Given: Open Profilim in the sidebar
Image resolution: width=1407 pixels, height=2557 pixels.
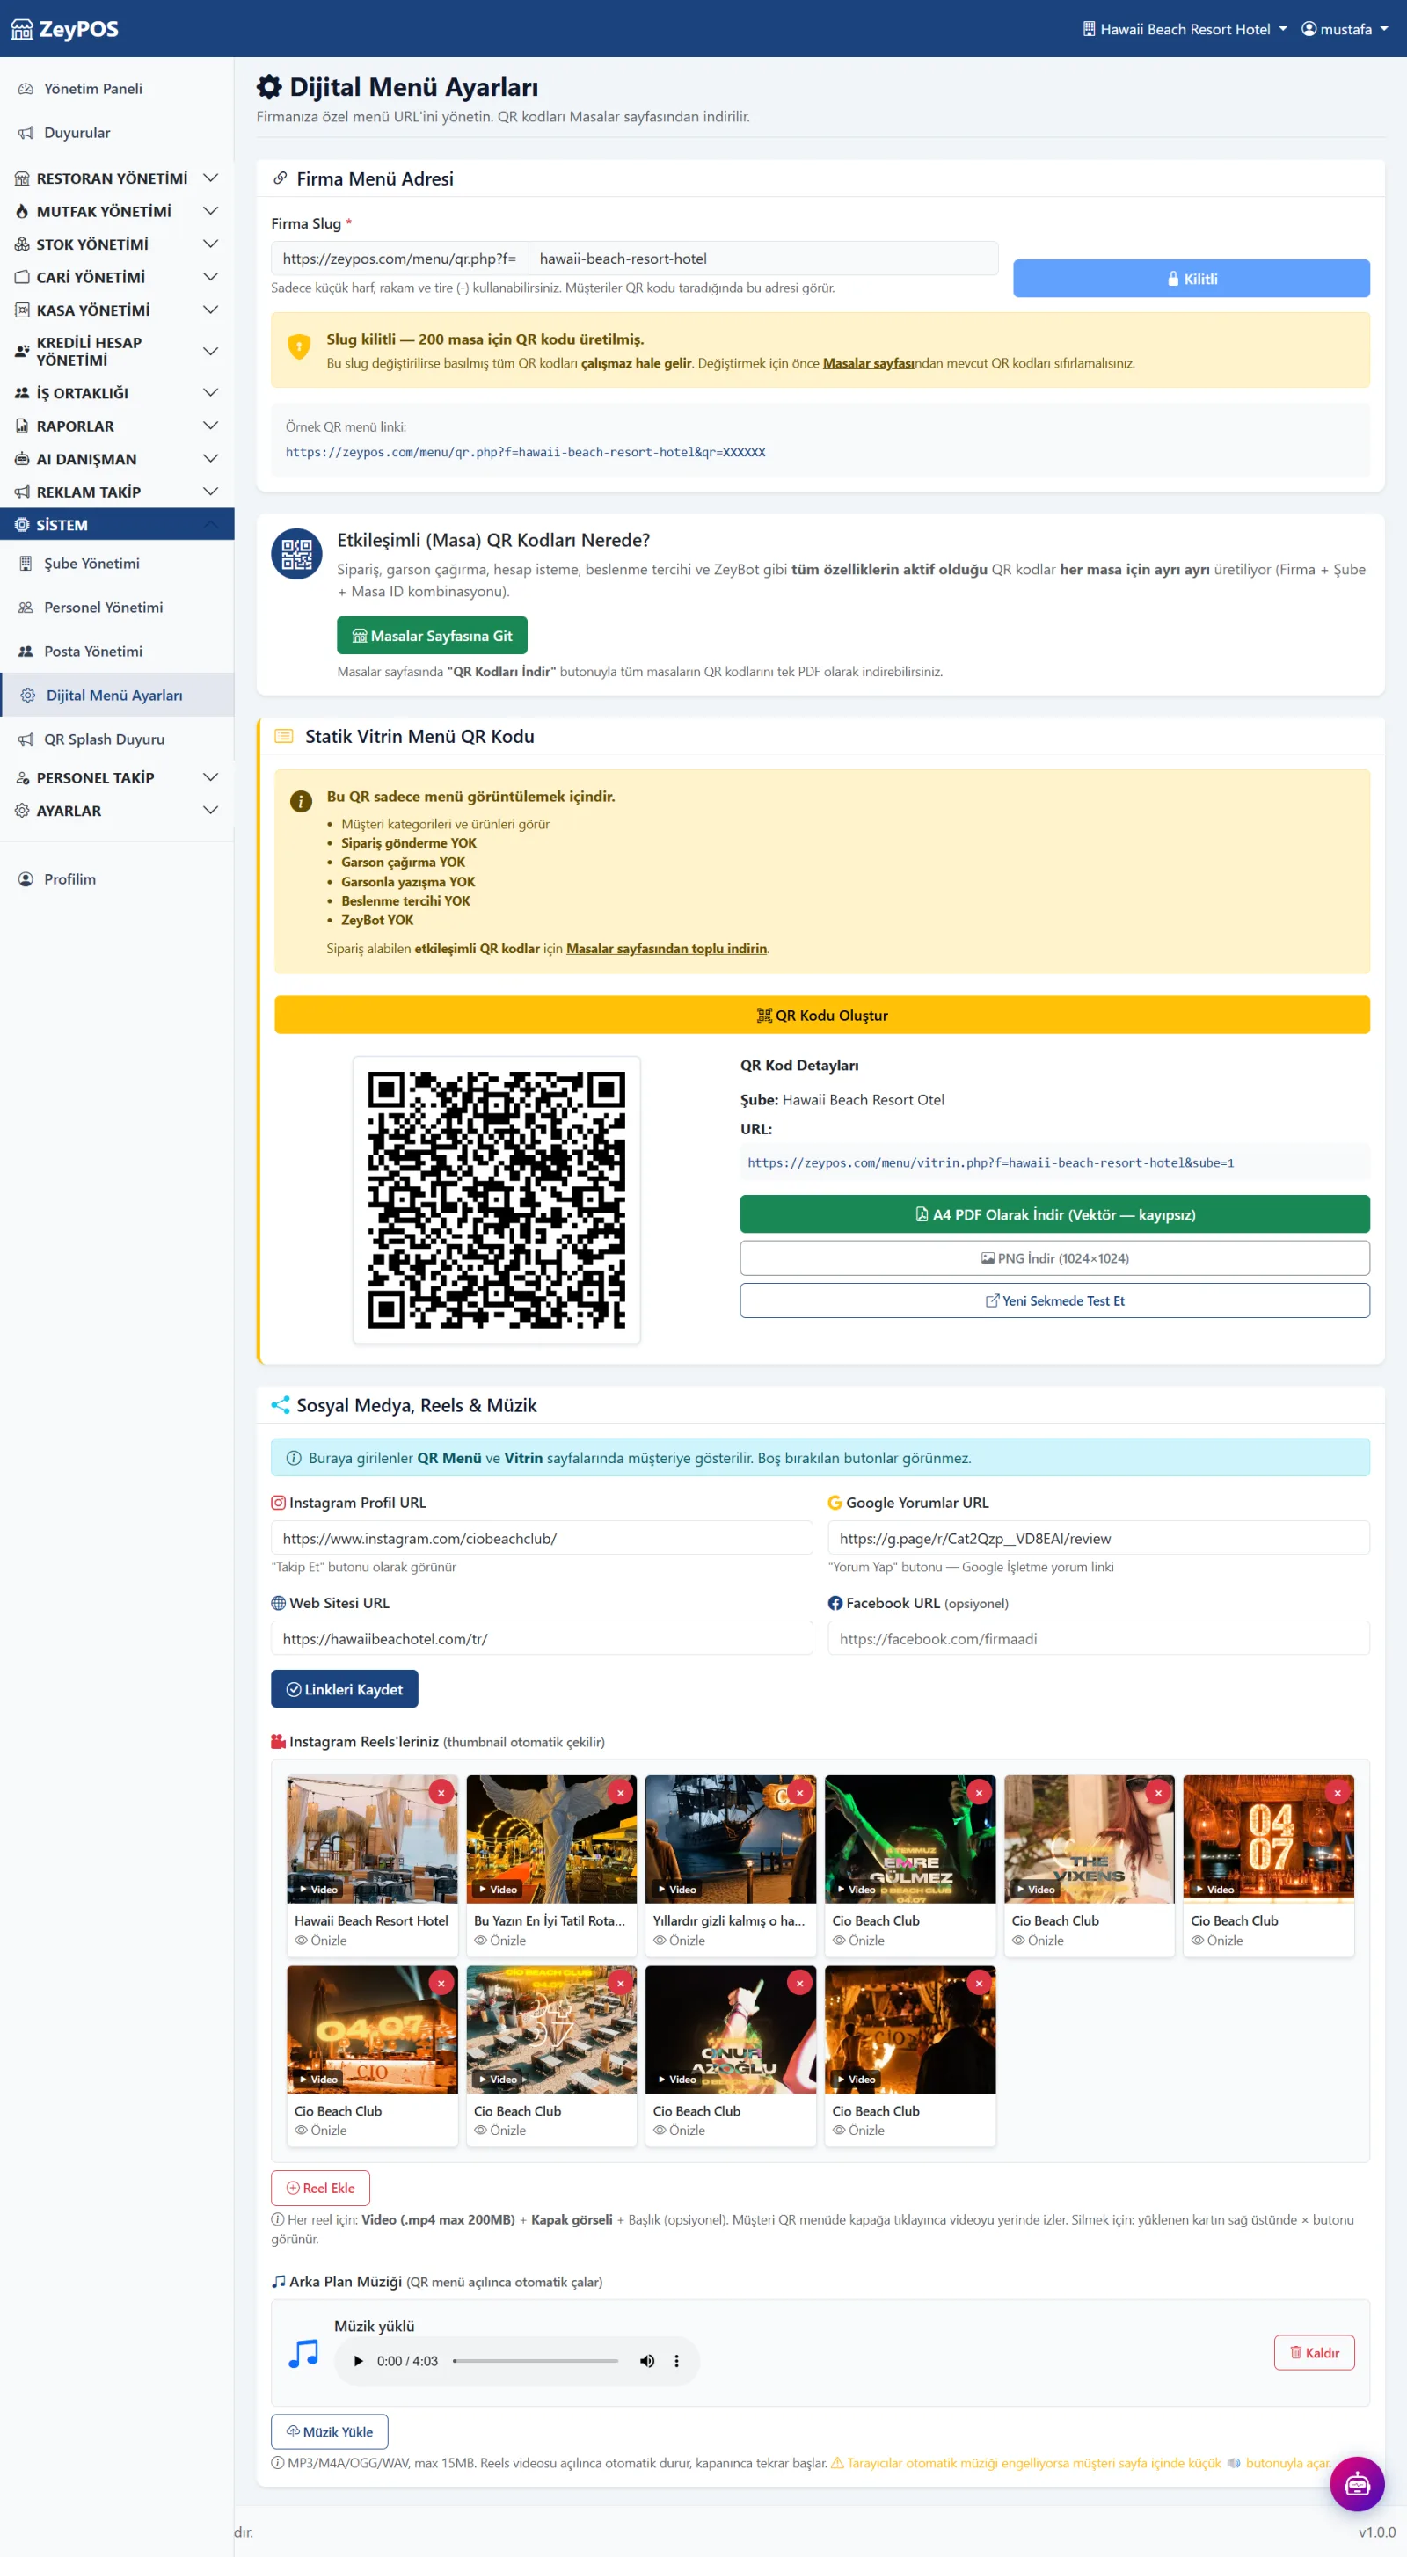Looking at the screenshot, I should click(117, 878).
